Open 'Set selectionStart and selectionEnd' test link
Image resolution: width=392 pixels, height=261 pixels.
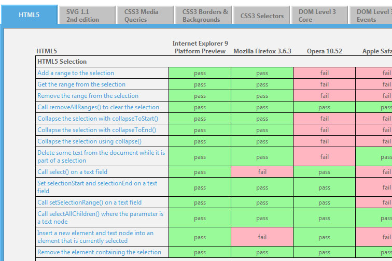pyautogui.click(x=97, y=187)
